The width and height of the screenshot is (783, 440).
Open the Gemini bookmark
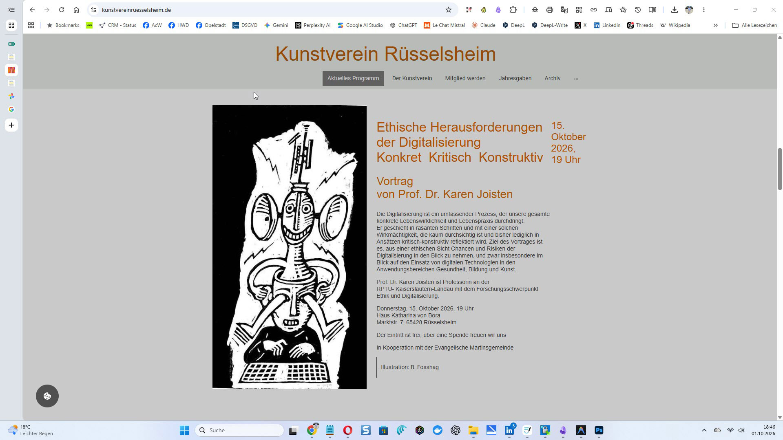(276, 25)
